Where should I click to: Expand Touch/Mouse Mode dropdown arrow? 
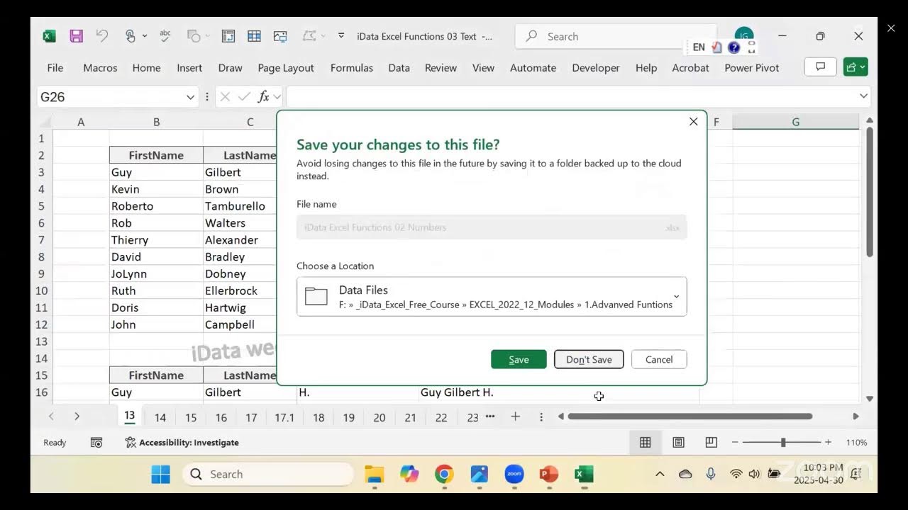click(145, 36)
